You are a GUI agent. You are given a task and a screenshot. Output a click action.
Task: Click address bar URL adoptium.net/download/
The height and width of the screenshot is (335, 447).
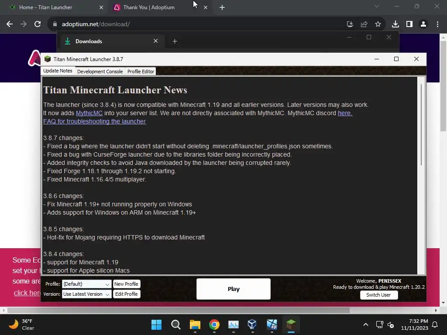point(96,24)
